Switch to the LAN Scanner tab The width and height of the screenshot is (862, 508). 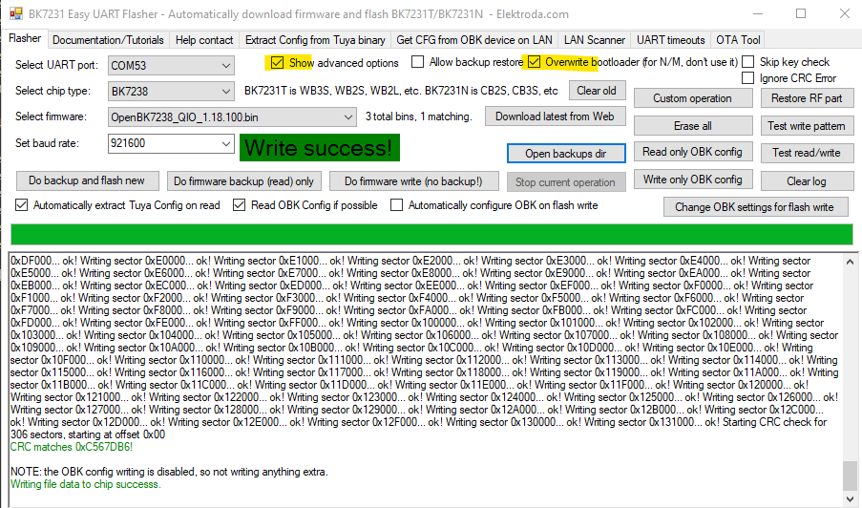pos(595,40)
